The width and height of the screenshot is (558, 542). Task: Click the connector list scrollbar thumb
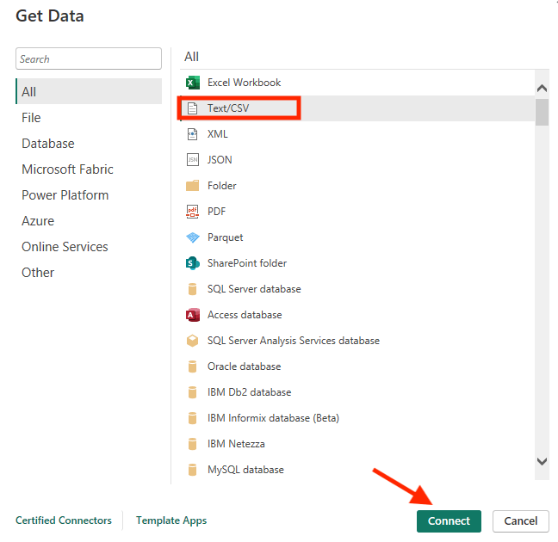pyautogui.click(x=542, y=113)
